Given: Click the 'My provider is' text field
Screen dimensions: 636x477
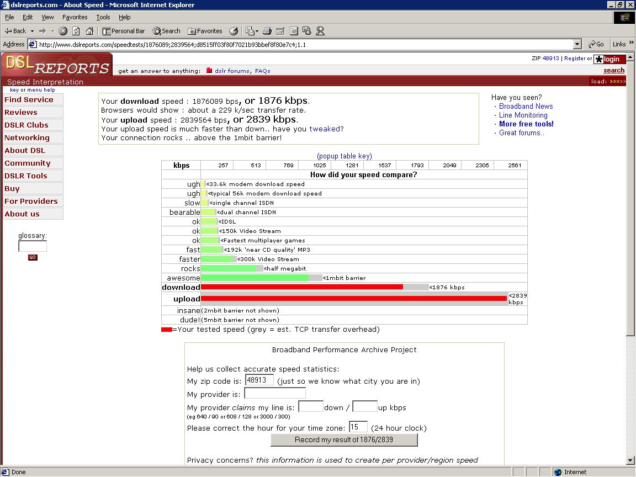Looking at the screenshot, I should tap(274, 393).
